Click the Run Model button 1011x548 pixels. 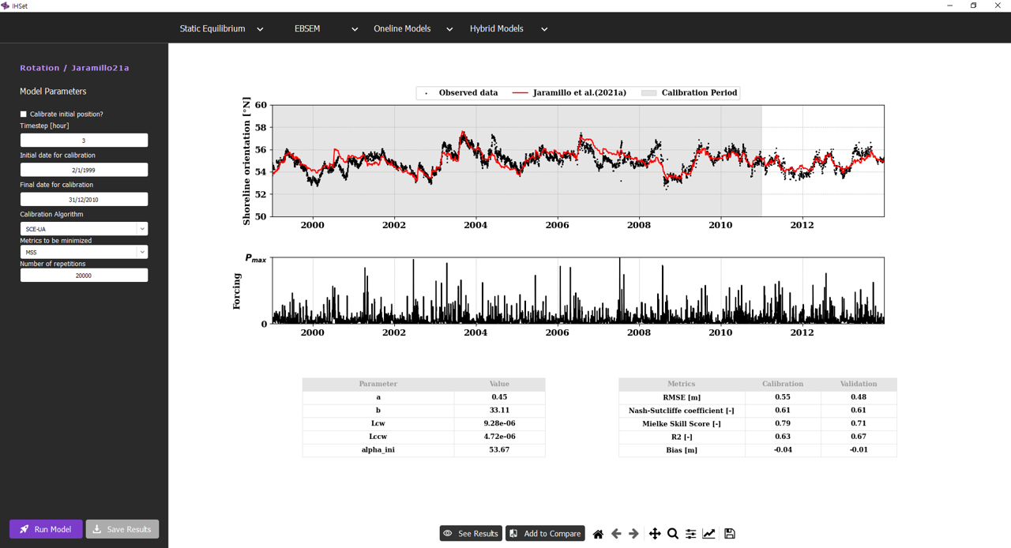pyautogui.click(x=46, y=529)
